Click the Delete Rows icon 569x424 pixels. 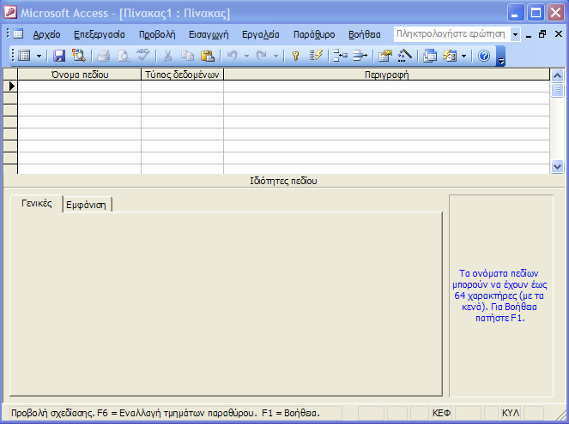click(360, 56)
